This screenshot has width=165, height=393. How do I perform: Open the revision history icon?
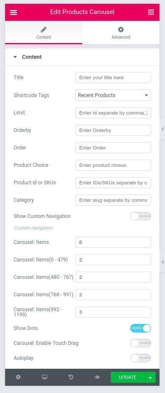(x=71, y=377)
